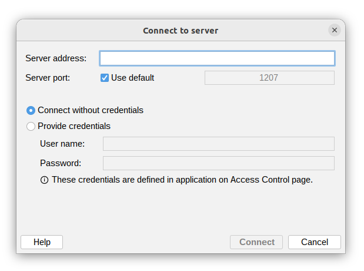Click the User name field

point(218,144)
